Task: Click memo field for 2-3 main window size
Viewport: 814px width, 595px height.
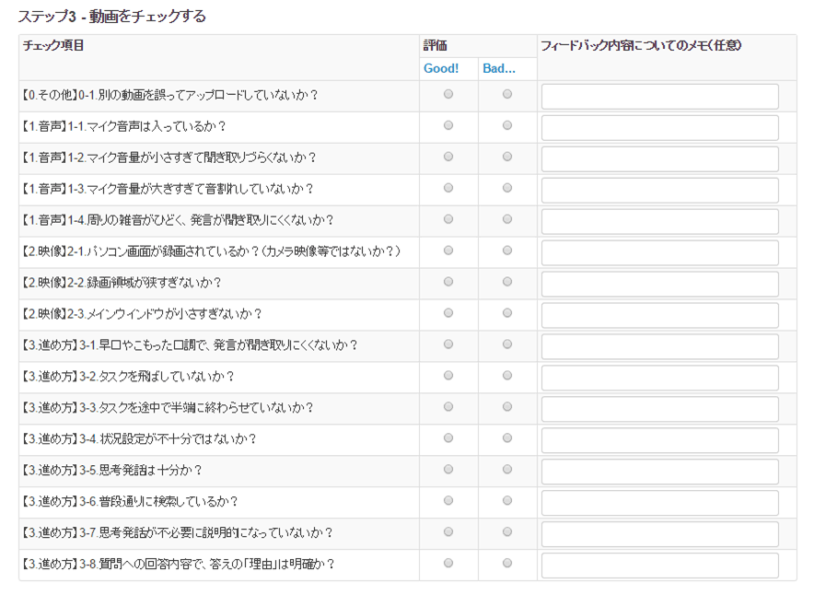Action: point(659,315)
